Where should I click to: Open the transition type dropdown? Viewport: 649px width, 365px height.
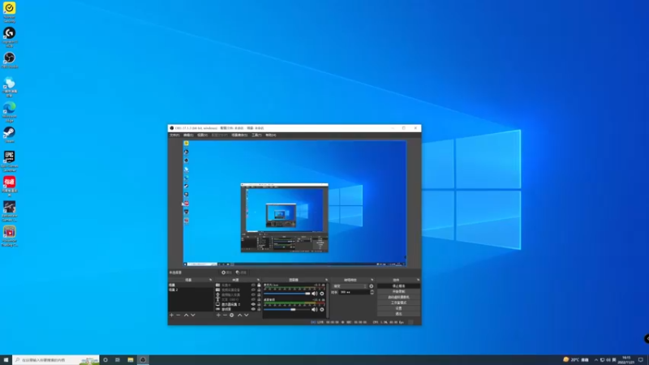[x=350, y=286]
